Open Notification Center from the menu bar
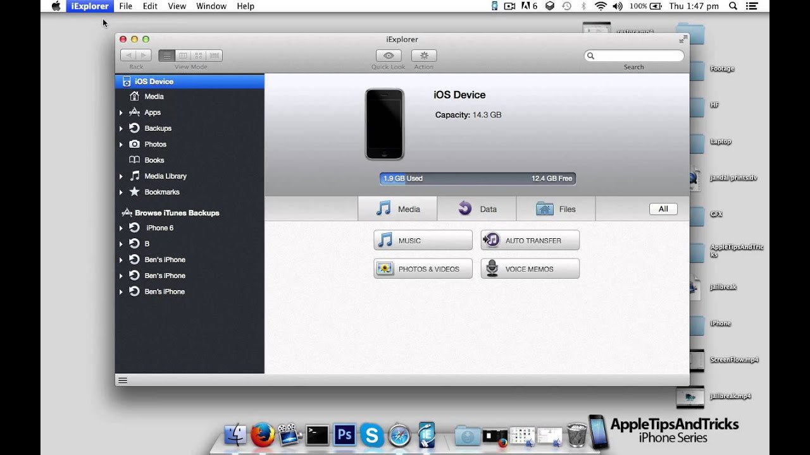This screenshot has height=455, width=810. click(753, 6)
